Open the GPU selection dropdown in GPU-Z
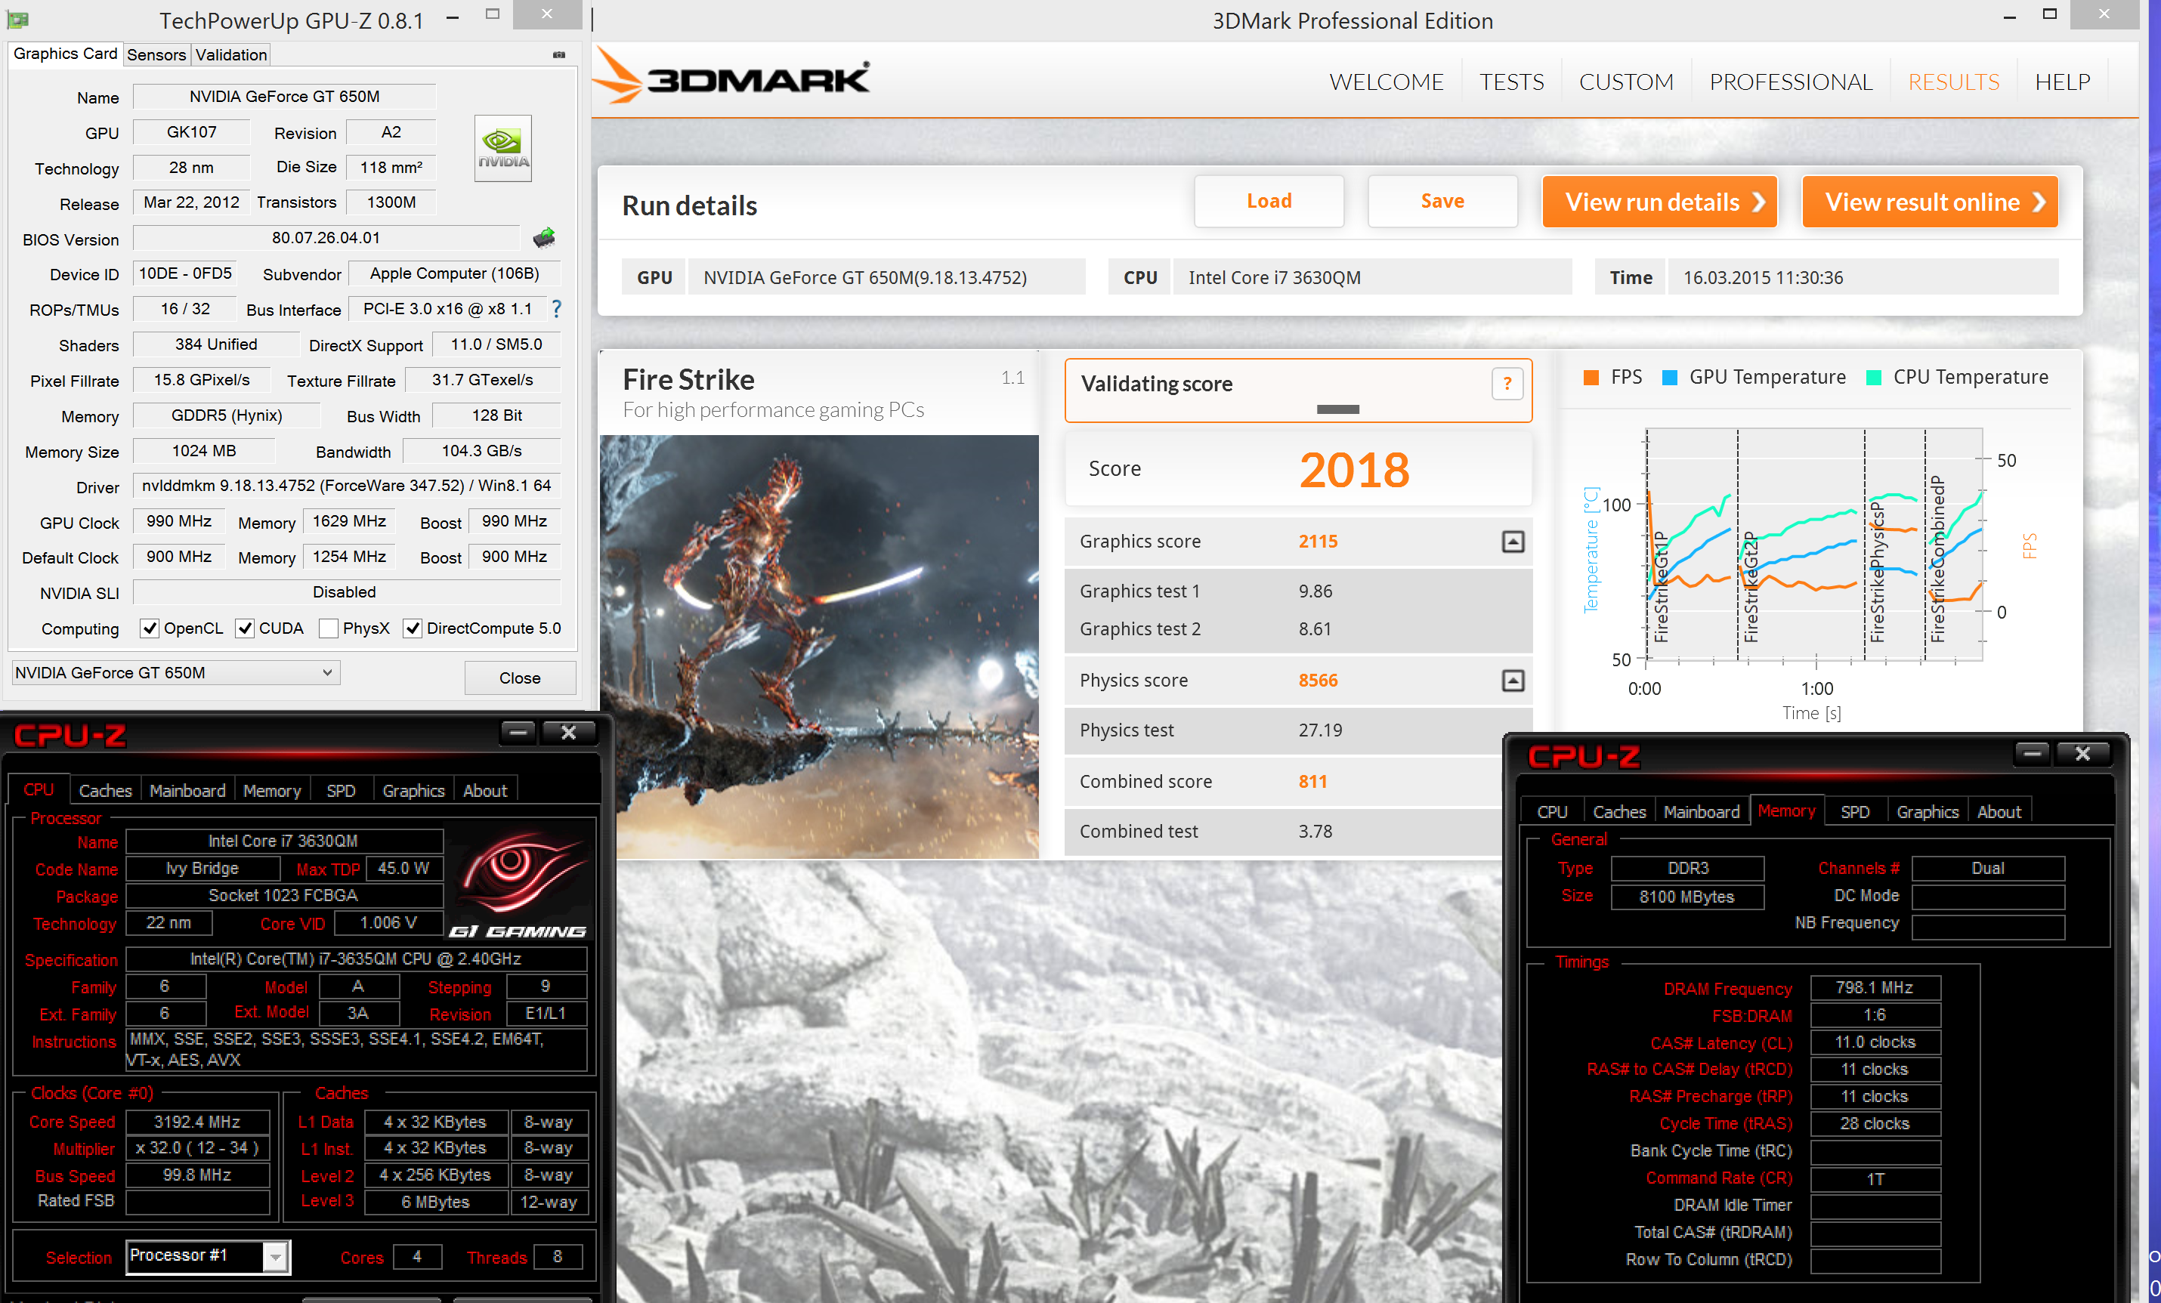2161x1303 pixels. click(x=175, y=672)
